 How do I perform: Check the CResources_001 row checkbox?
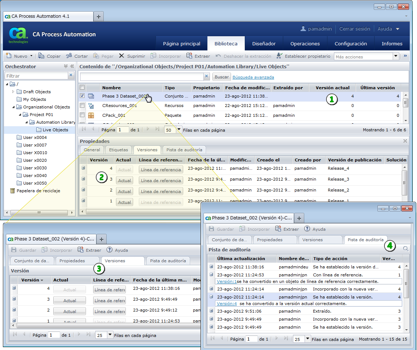(x=82, y=106)
